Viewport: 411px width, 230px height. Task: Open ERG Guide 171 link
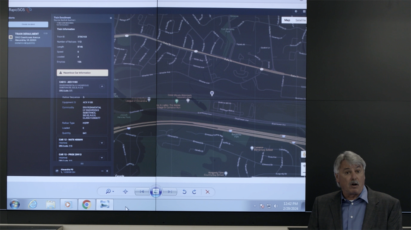point(66,91)
